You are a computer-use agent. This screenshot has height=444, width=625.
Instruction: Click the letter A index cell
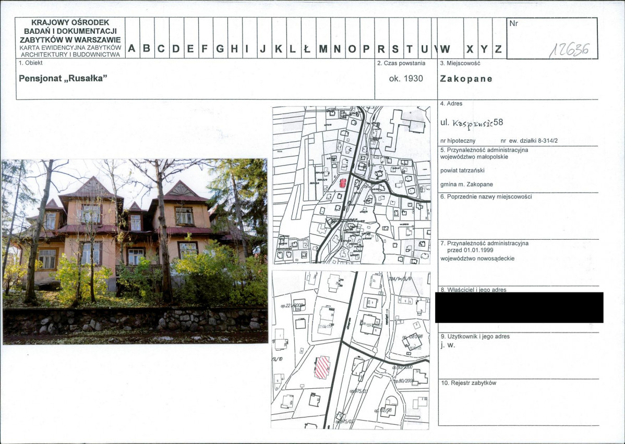133,49
